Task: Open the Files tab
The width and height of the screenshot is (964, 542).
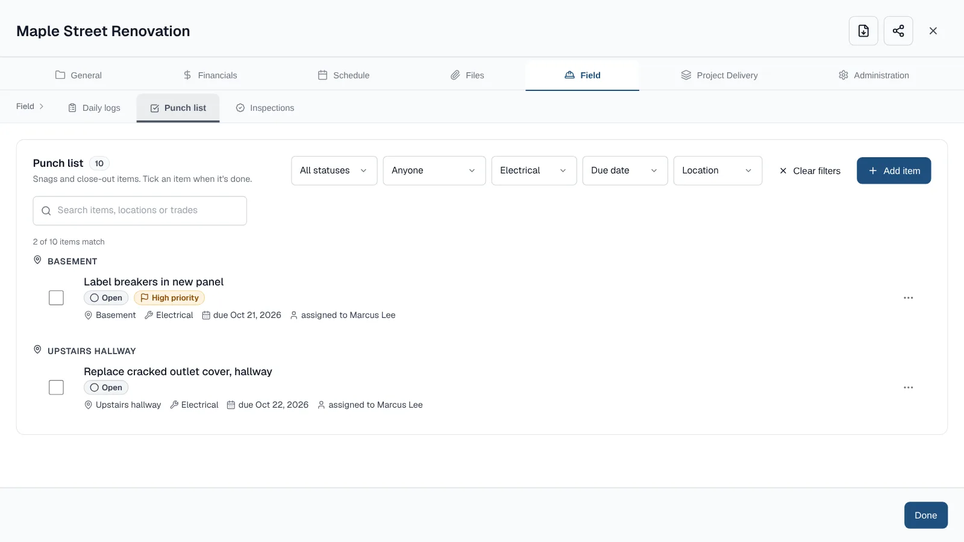Action: point(467,75)
